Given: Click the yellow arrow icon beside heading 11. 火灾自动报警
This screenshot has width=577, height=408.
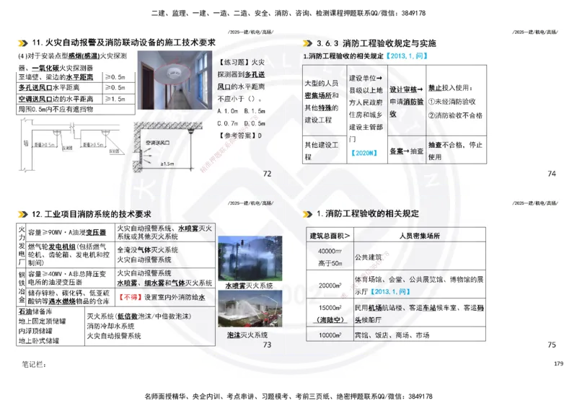Looking at the screenshot, I should click(x=23, y=43).
